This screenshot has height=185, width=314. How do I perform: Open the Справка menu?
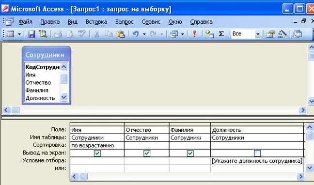tap(201, 22)
